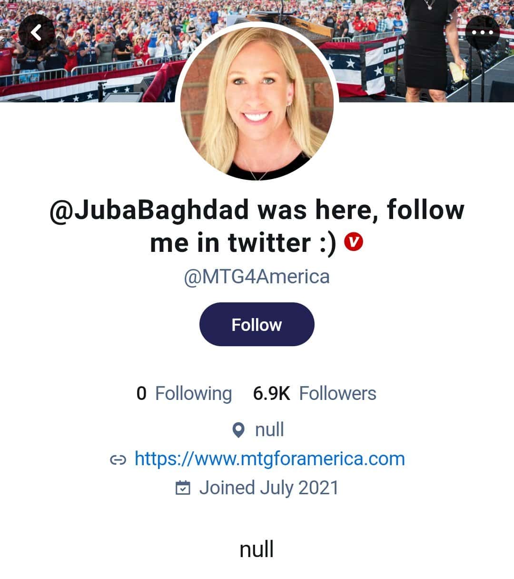Go back using the left arrow icon

coord(36,32)
